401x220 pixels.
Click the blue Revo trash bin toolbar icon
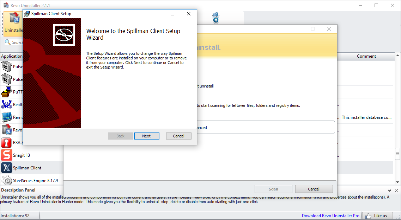[216, 18]
